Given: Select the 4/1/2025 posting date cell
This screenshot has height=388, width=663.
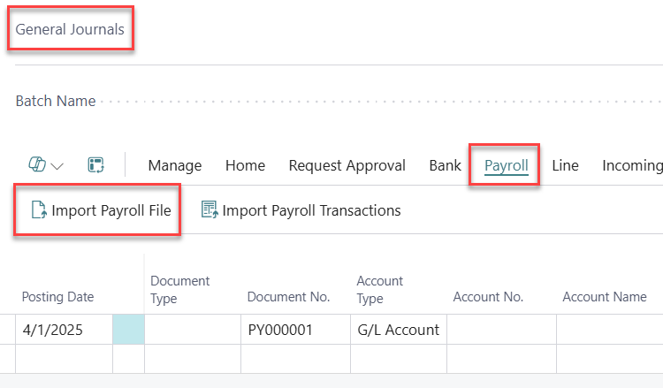Looking at the screenshot, I should (x=65, y=330).
